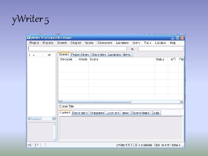This screenshot has width=208, height=156.
Task: Click scene list scroll-left arrow
Action: tap(60, 101)
